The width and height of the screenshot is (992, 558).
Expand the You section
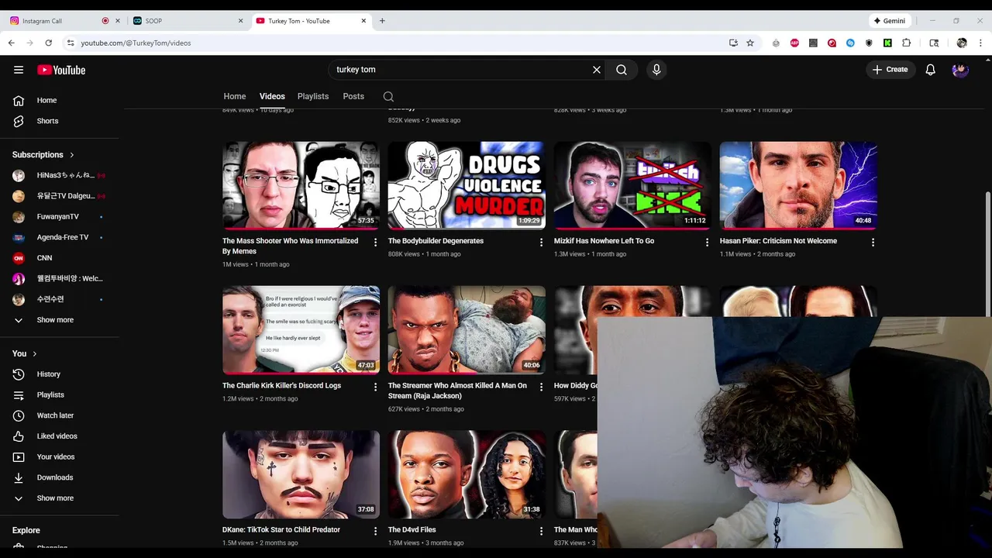coord(25,353)
